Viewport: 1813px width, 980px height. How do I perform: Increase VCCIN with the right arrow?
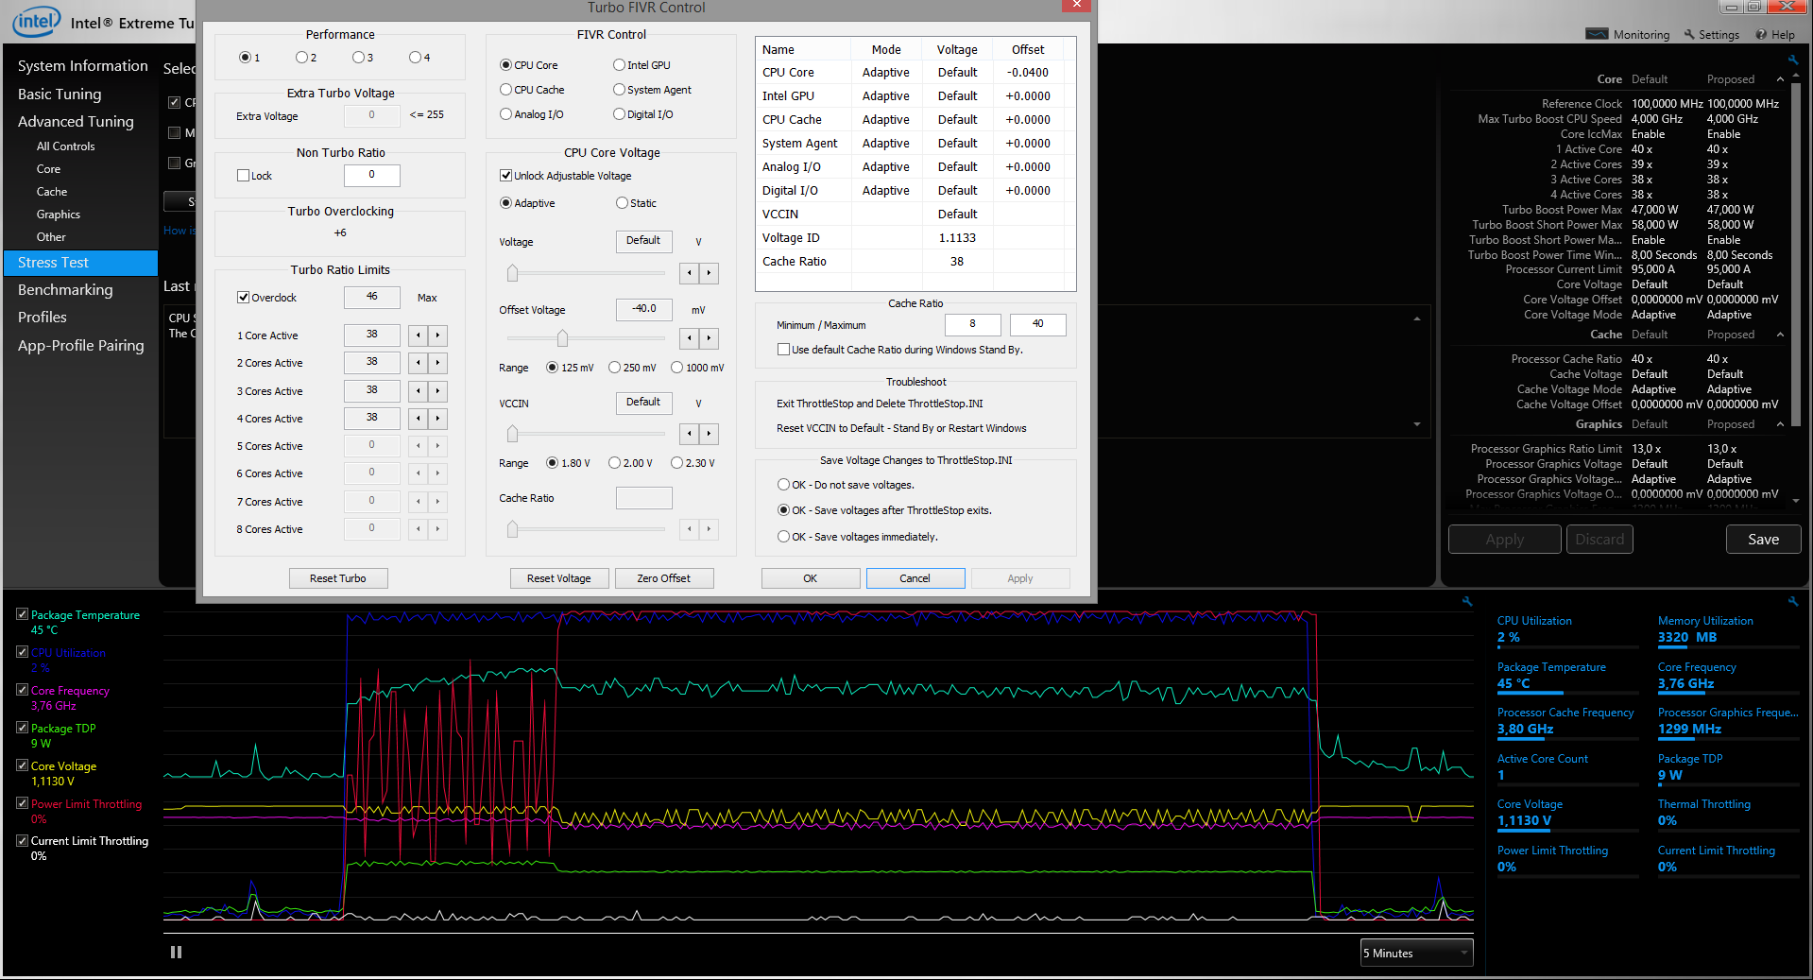[709, 434]
